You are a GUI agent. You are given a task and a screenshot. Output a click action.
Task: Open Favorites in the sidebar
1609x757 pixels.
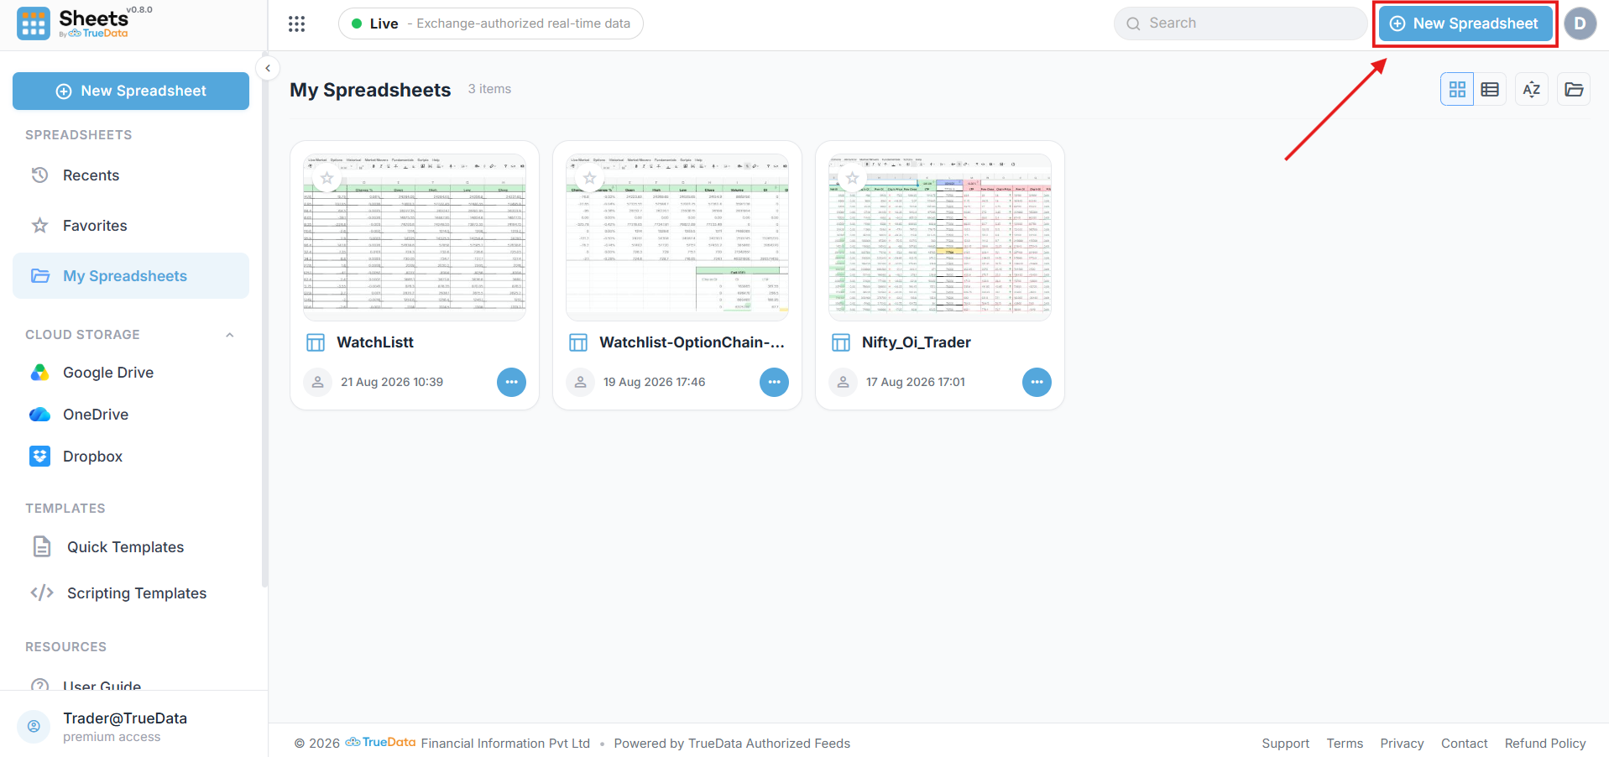click(x=131, y=226)
